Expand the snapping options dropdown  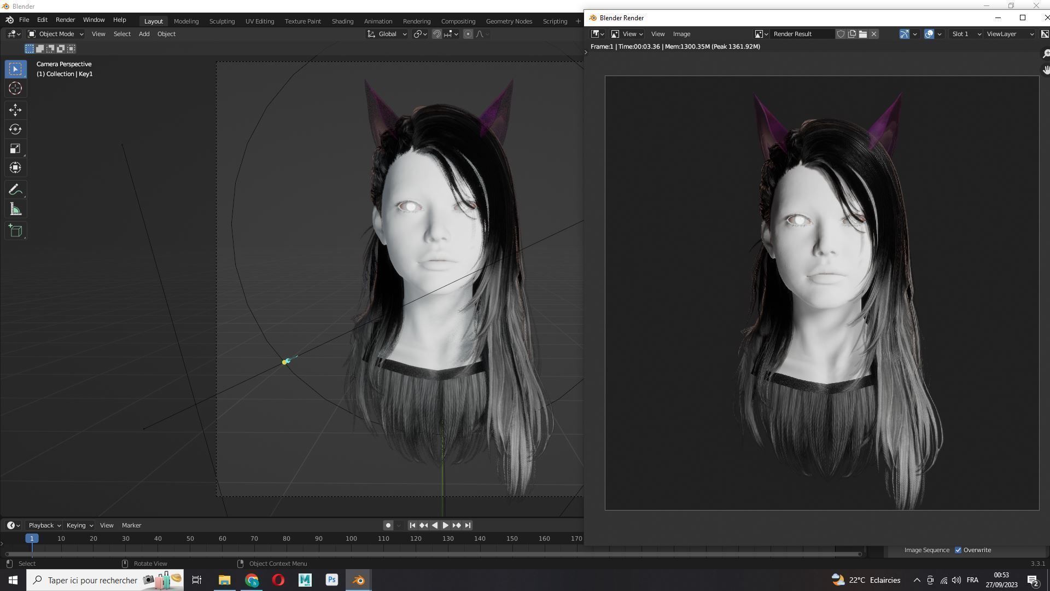(451, 34)
